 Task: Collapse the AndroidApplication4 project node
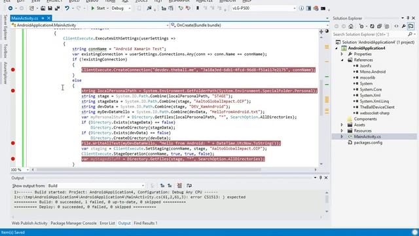tap(337, 49)
